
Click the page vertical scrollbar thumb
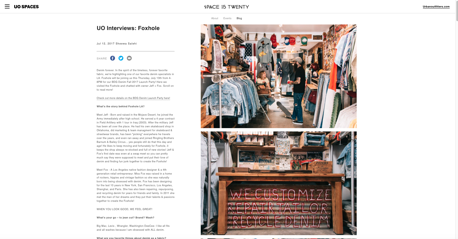457,11
